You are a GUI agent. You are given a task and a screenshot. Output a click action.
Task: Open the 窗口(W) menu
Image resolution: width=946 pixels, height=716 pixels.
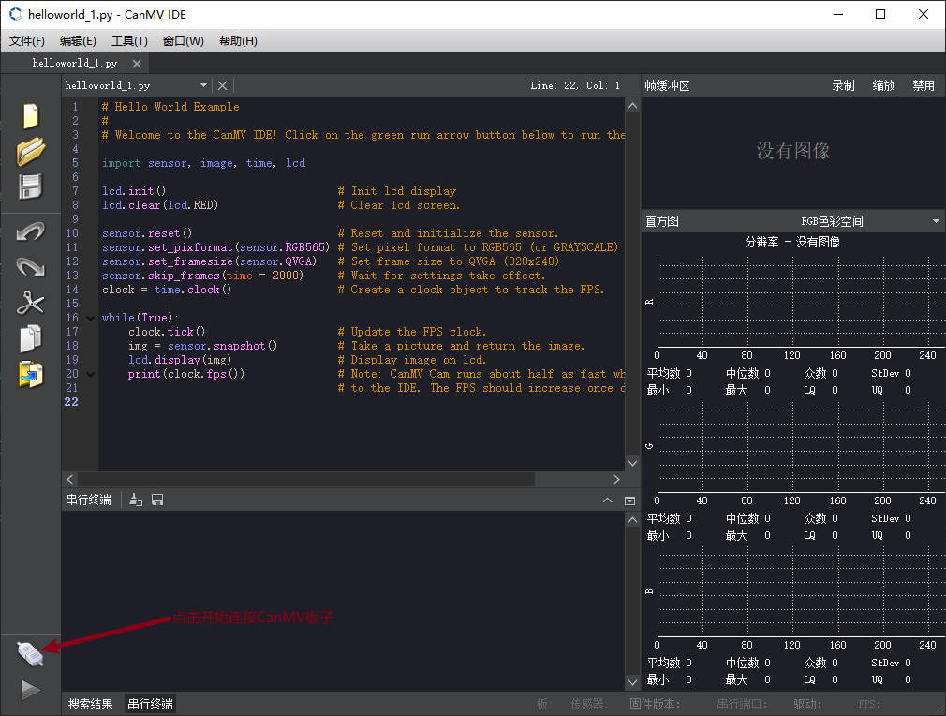pyautogui.click(x=183, y=41)
